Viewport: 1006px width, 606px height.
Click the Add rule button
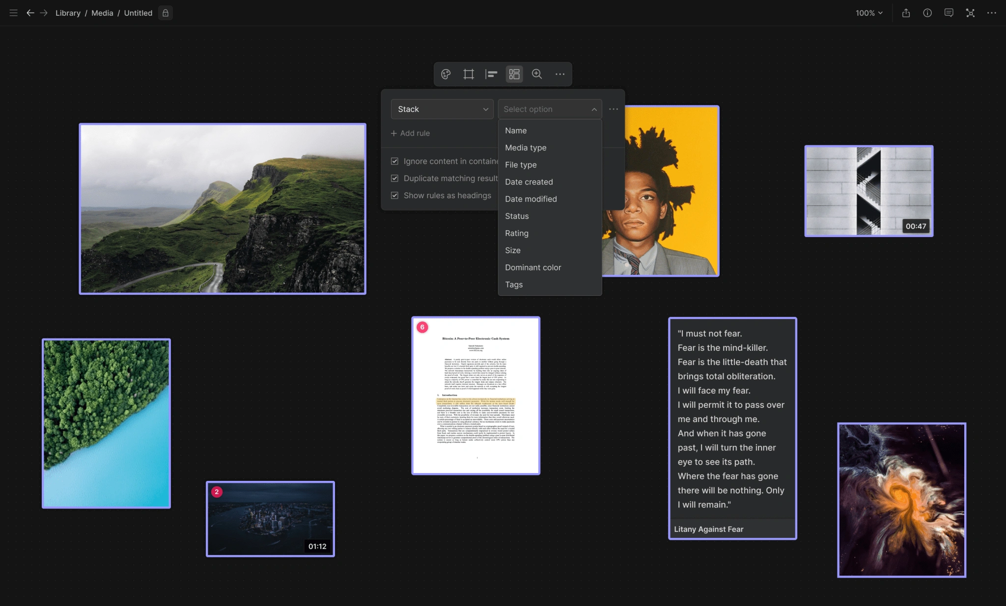point(410,133)
